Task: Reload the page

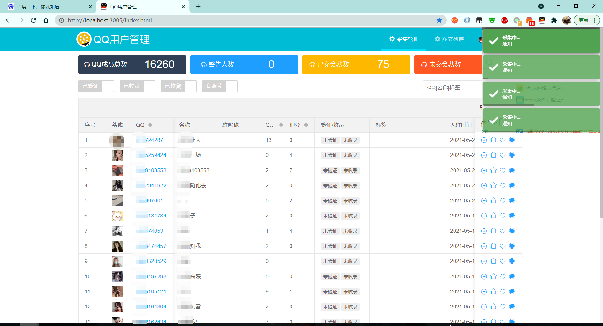Action: pos(34,20)
